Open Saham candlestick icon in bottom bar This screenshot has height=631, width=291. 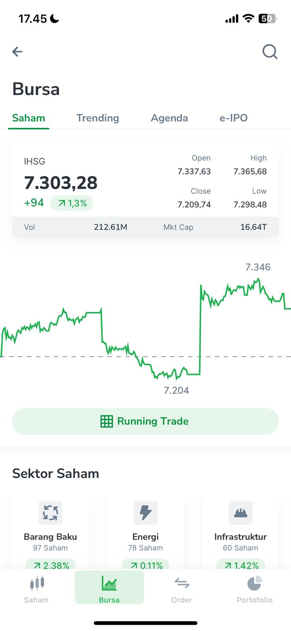pos(37,583)
